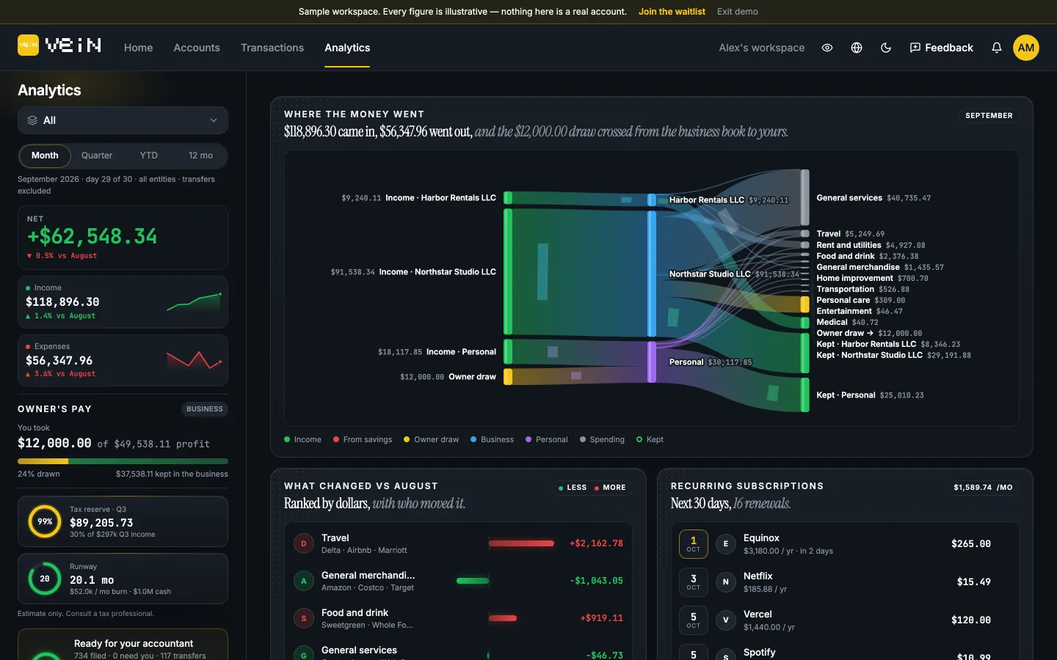The image size is (1057, 660).
Task: Click the SEPTEMBER badge on the chart
Action: tap(989, 115)
